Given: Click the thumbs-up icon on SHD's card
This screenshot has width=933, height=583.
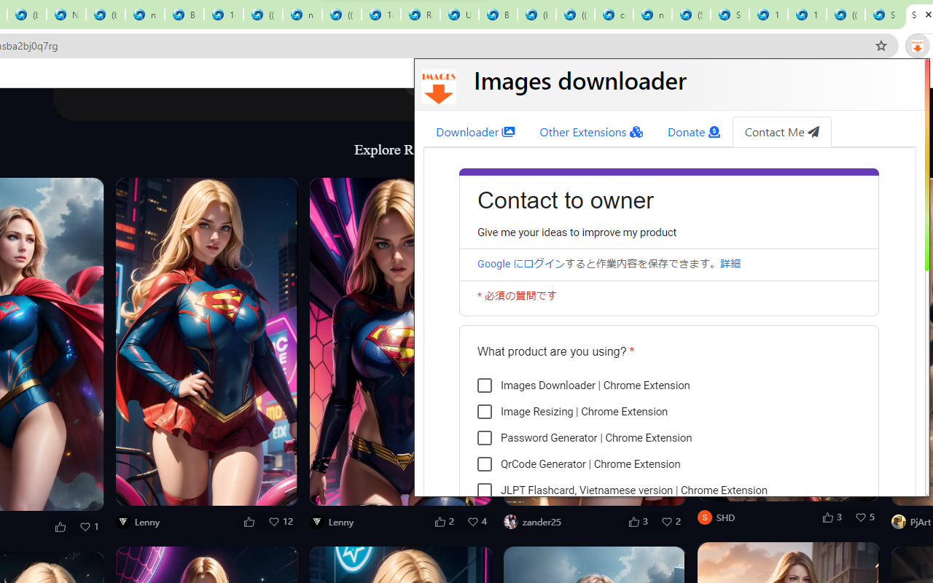Looking at the screenshot, I should click(x=827, y=517).
